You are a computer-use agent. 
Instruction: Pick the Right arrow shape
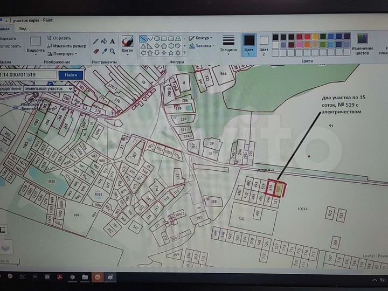click(x=178, y=46)
